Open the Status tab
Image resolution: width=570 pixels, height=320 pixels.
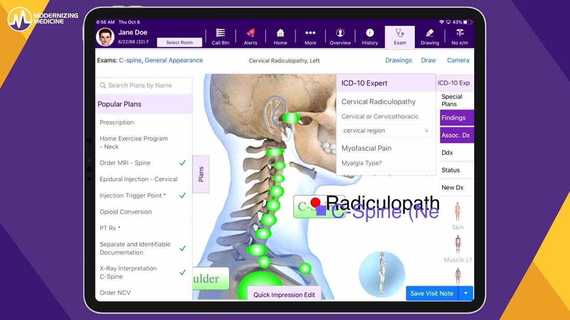pos(457,170)
